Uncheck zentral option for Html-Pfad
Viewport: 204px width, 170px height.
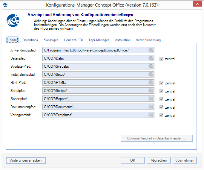pos(162,83)
